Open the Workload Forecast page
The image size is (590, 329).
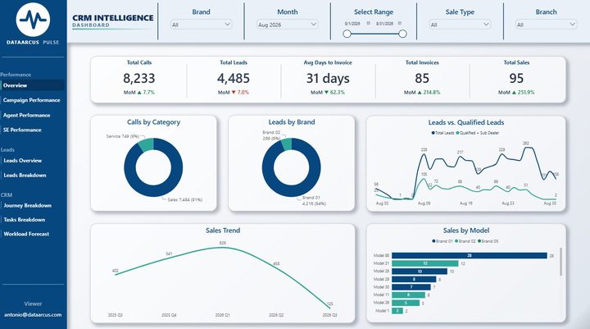click(x=26, y=234)
